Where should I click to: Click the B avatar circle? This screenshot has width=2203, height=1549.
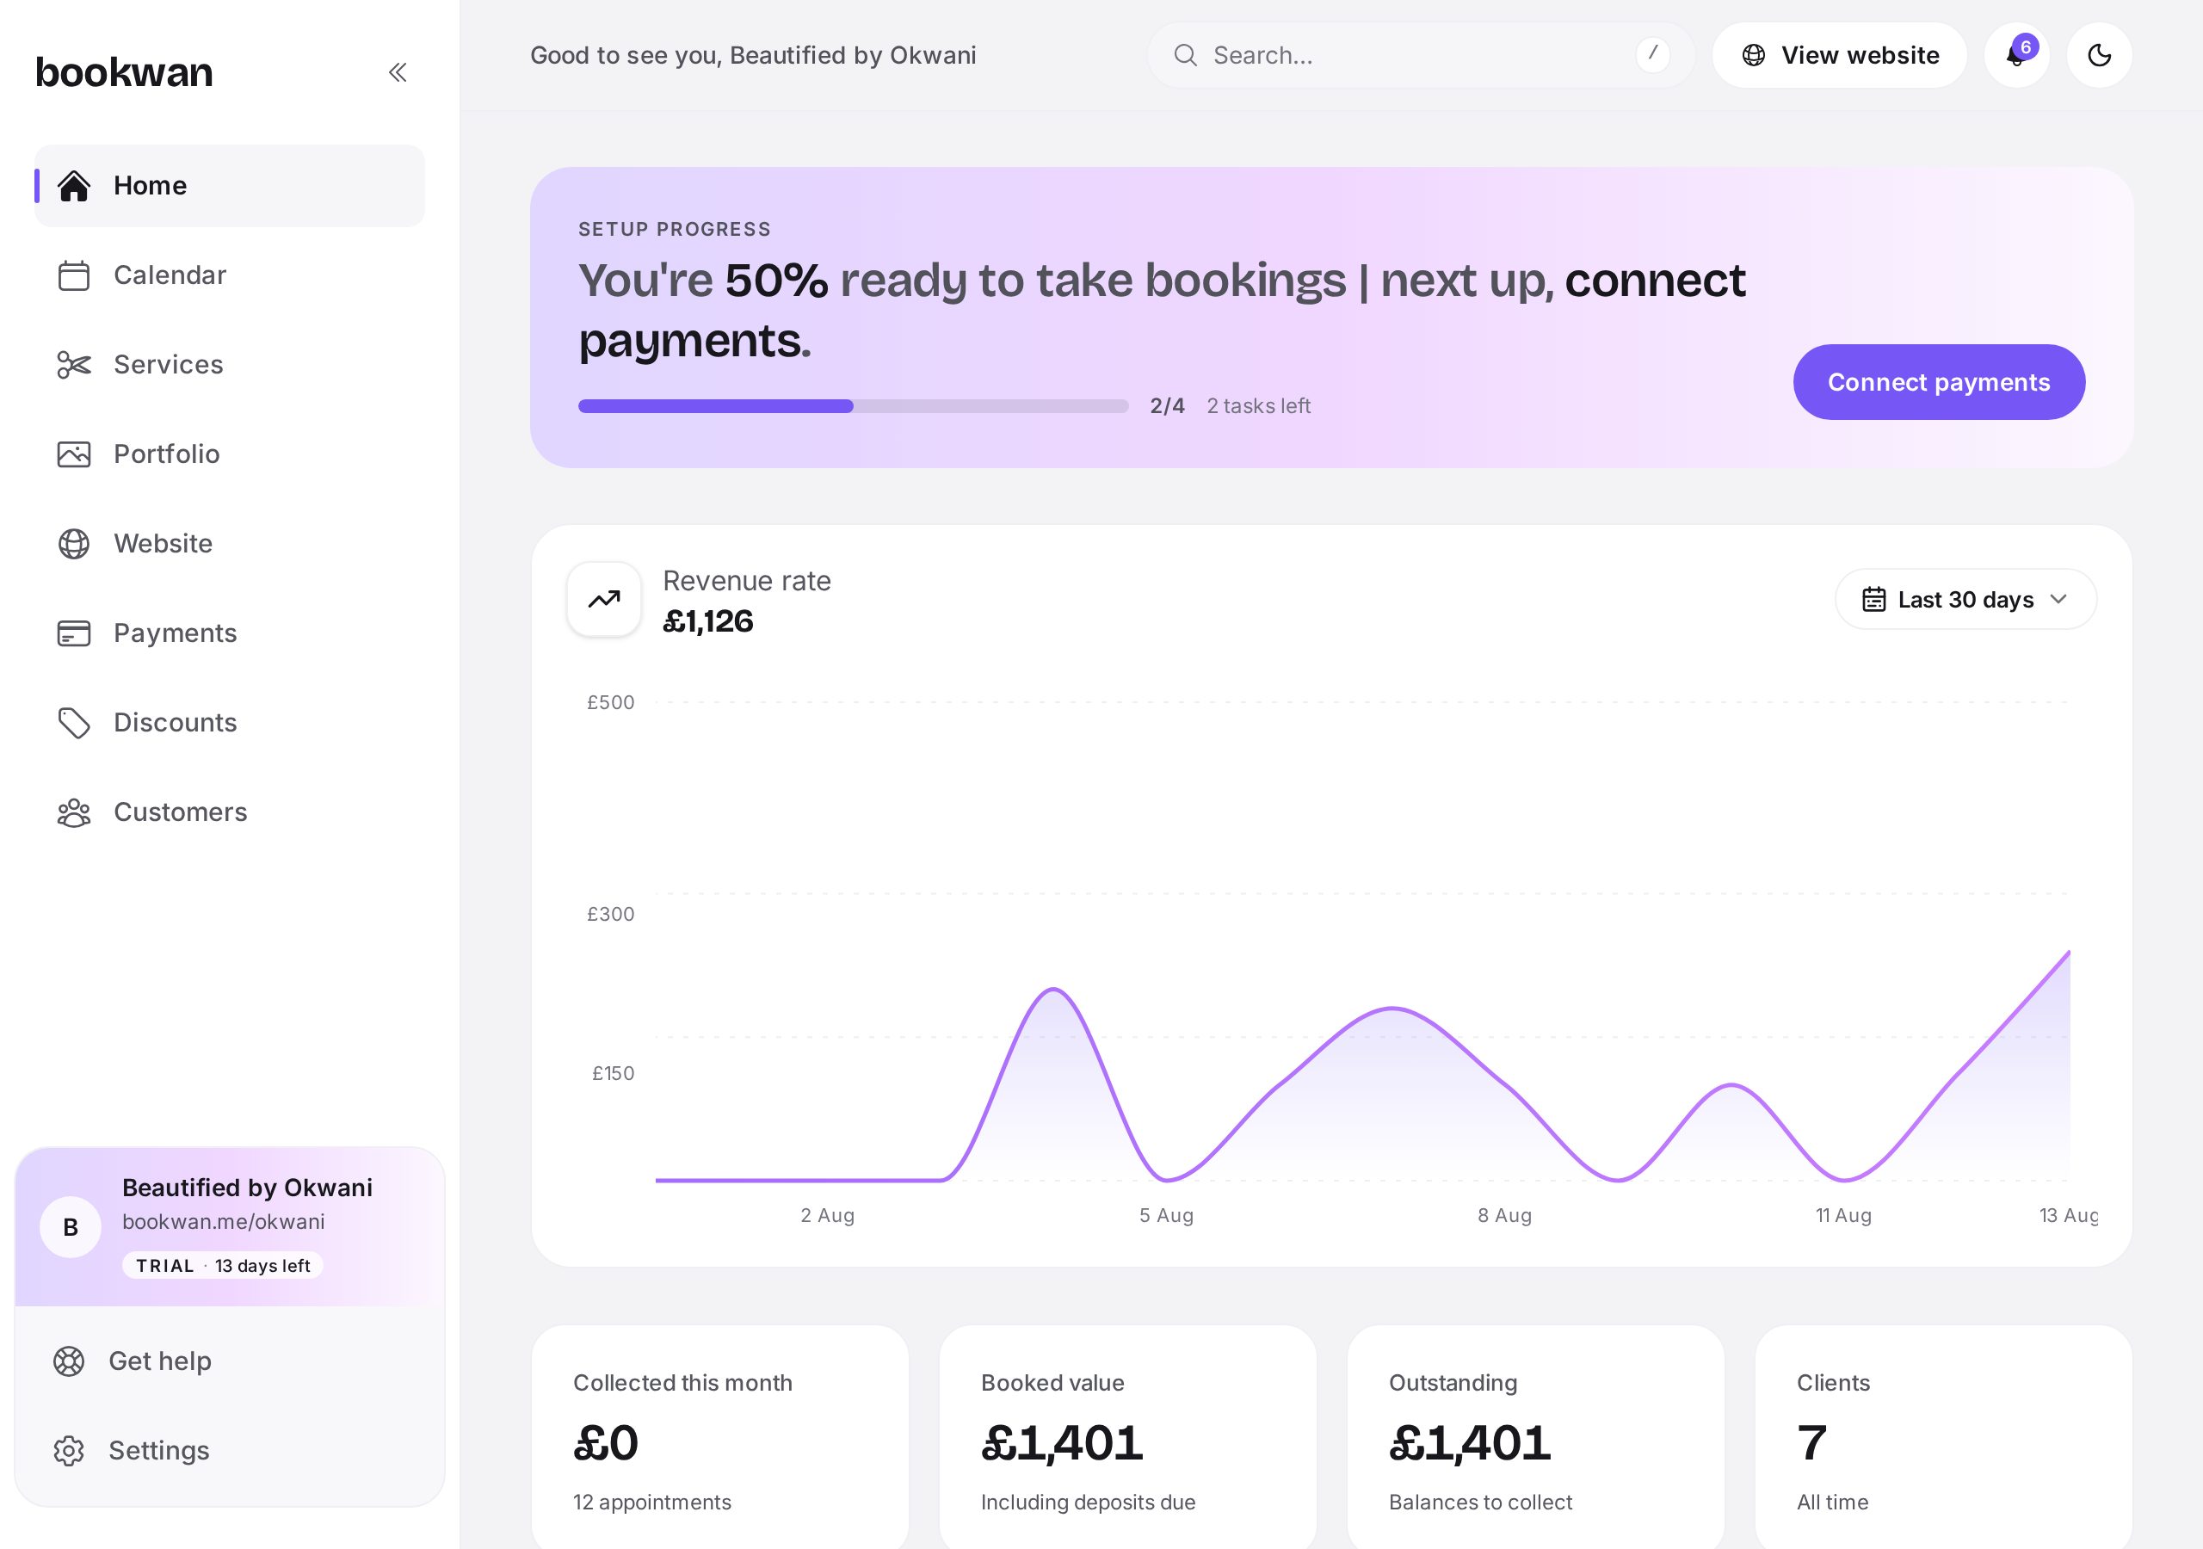70,1226
